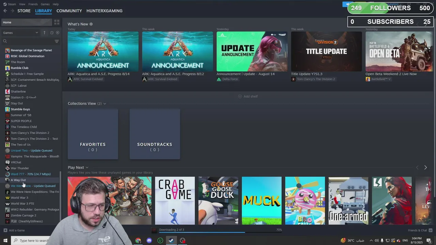Switch to the COMMUNITY tab
The width and height of the screenshot is (436, 245).
tap(69, 11)
